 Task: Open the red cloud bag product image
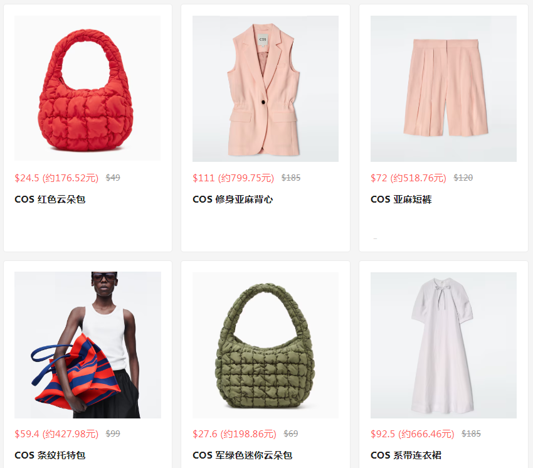click(87, 88)
